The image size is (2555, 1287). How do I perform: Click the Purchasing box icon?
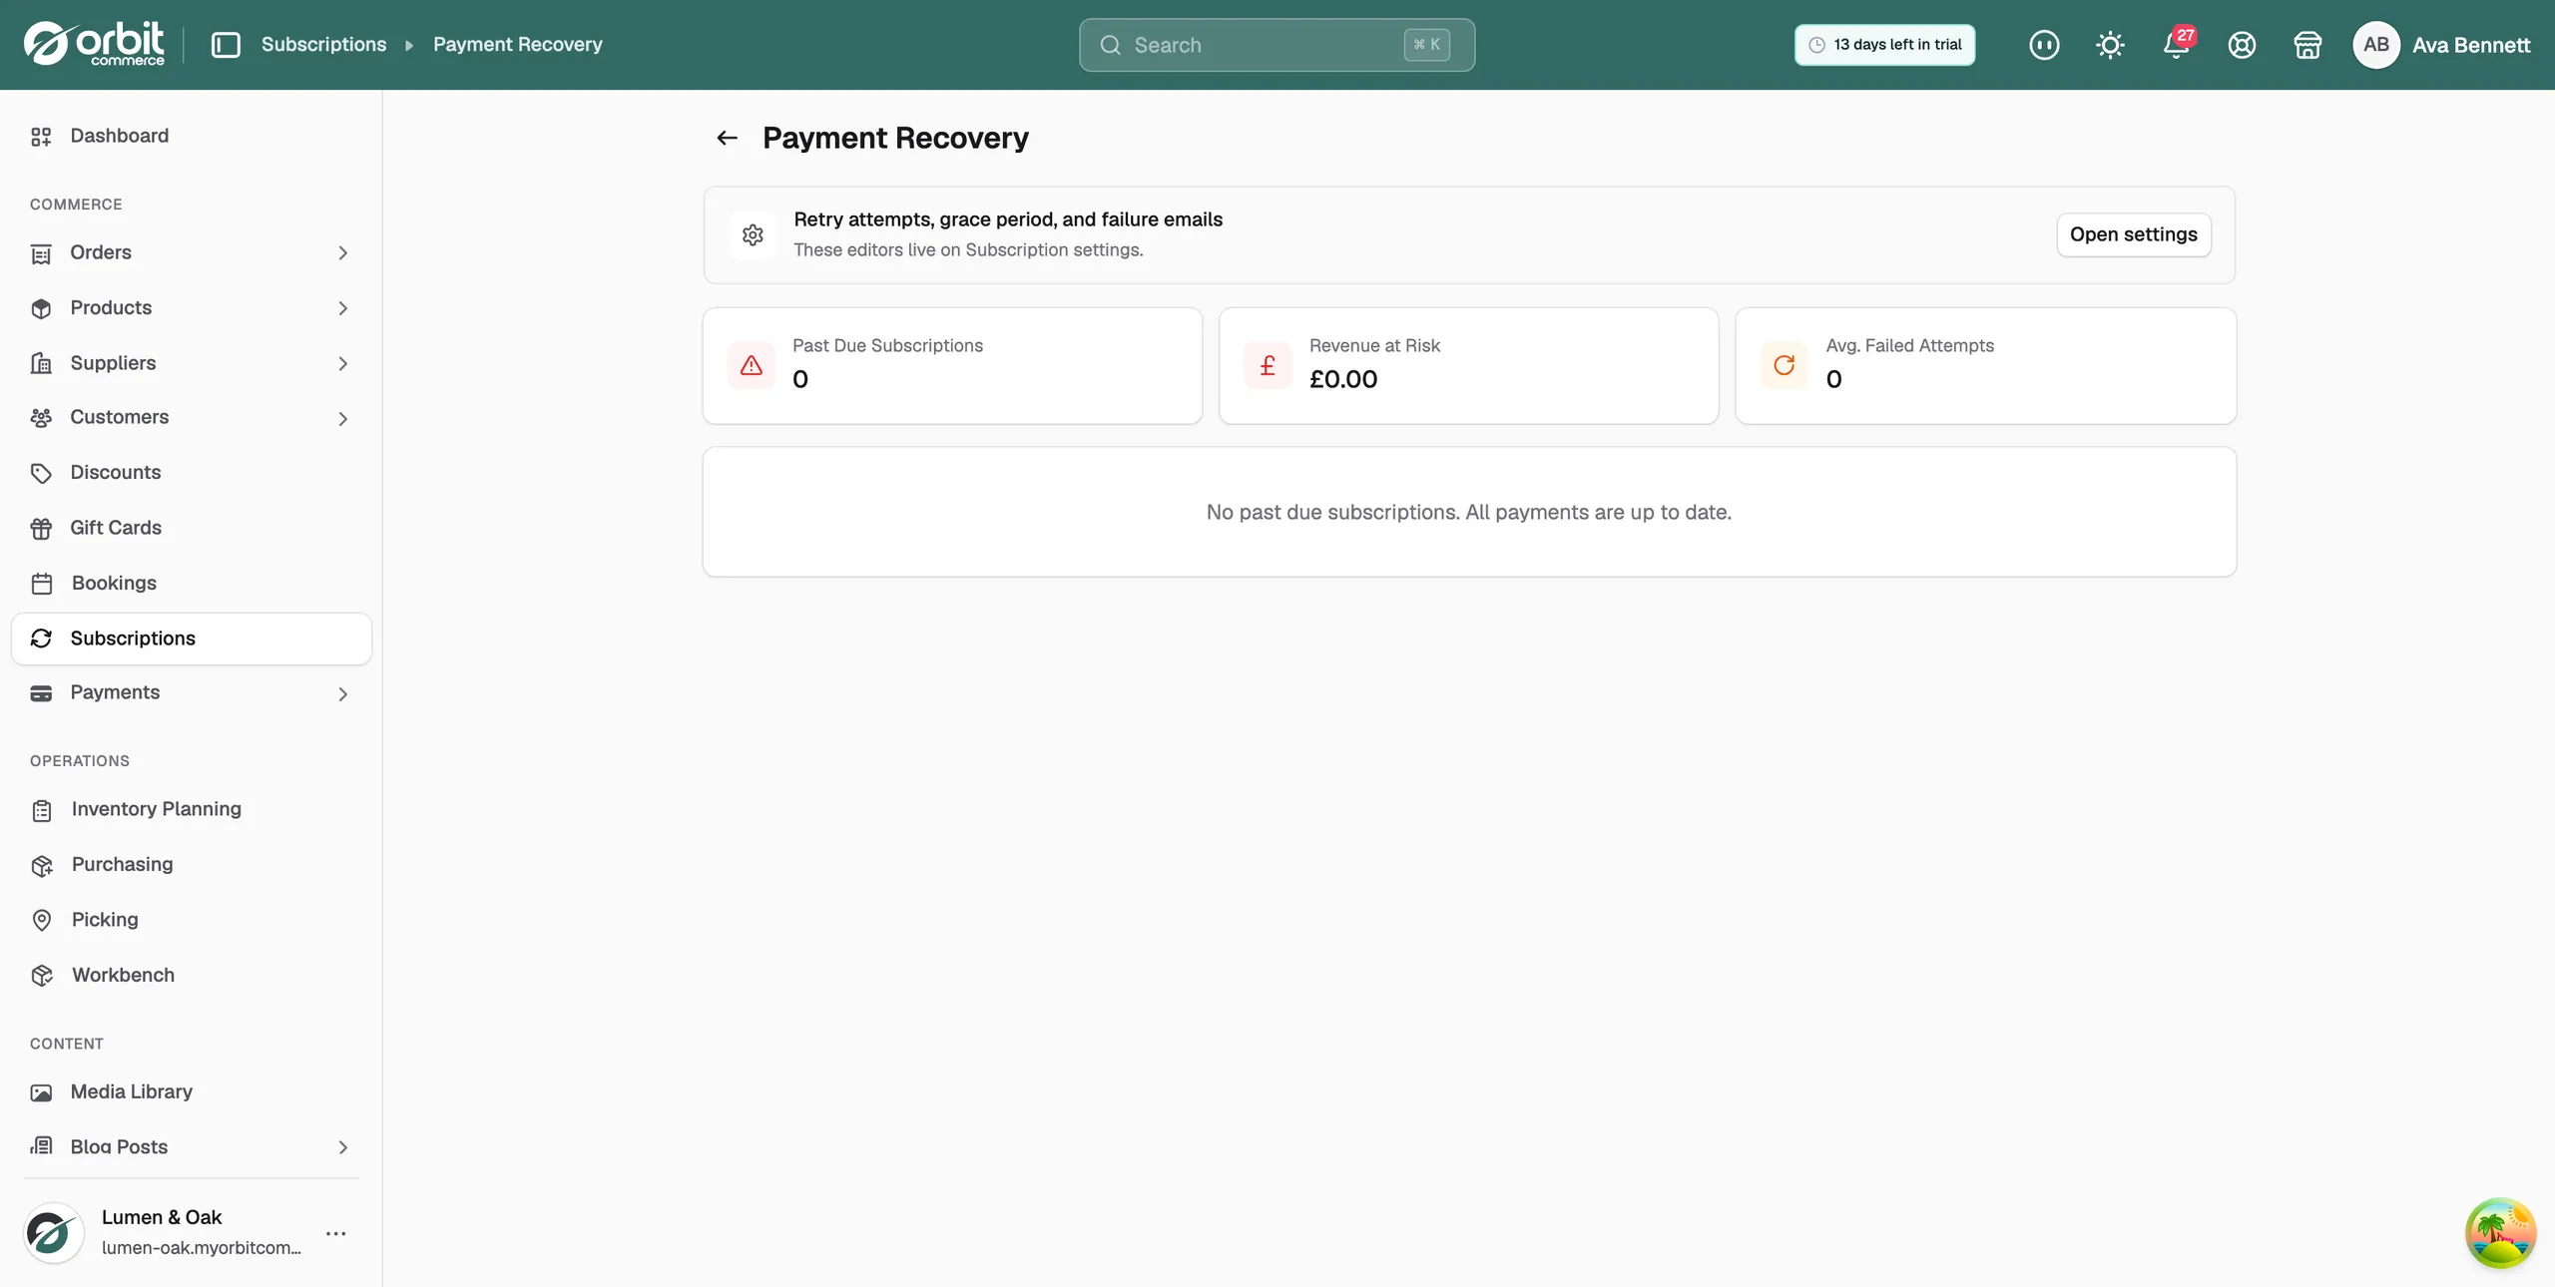[x=41, y=865]
